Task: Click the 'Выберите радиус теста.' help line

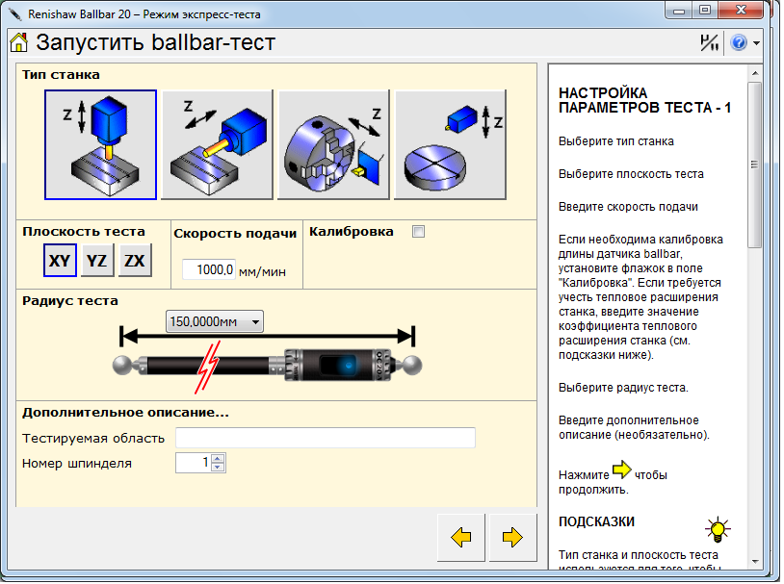Action: pyautogui.click(x=623, y=388)
